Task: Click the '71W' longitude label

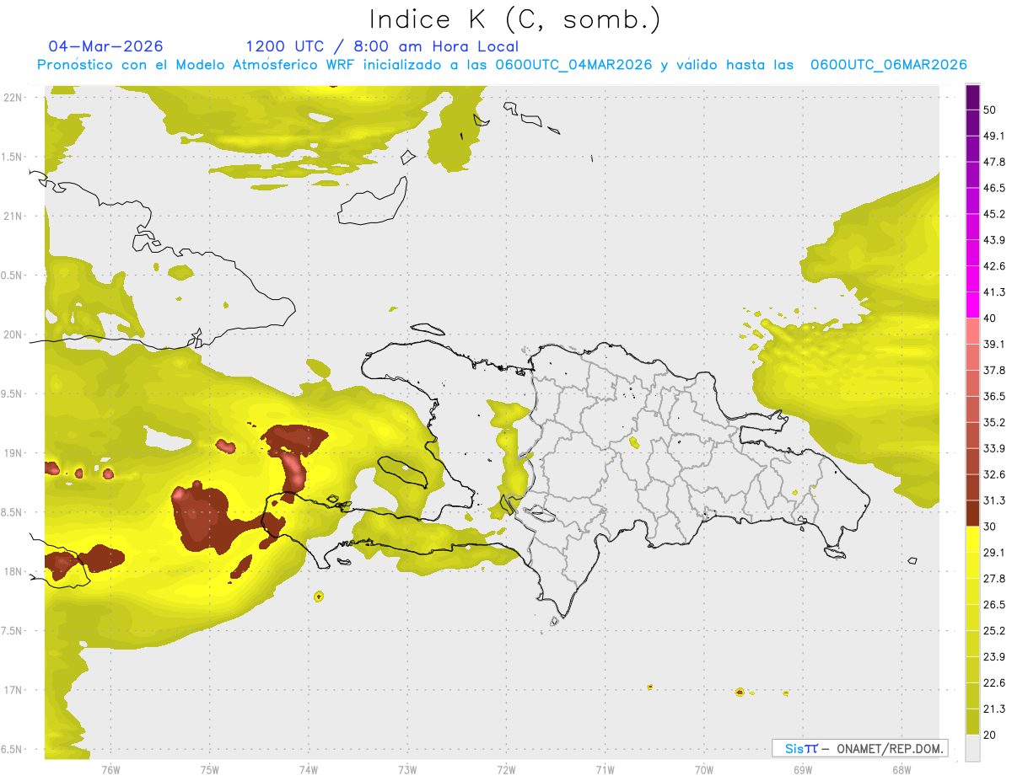Action: tap(605, 770)
